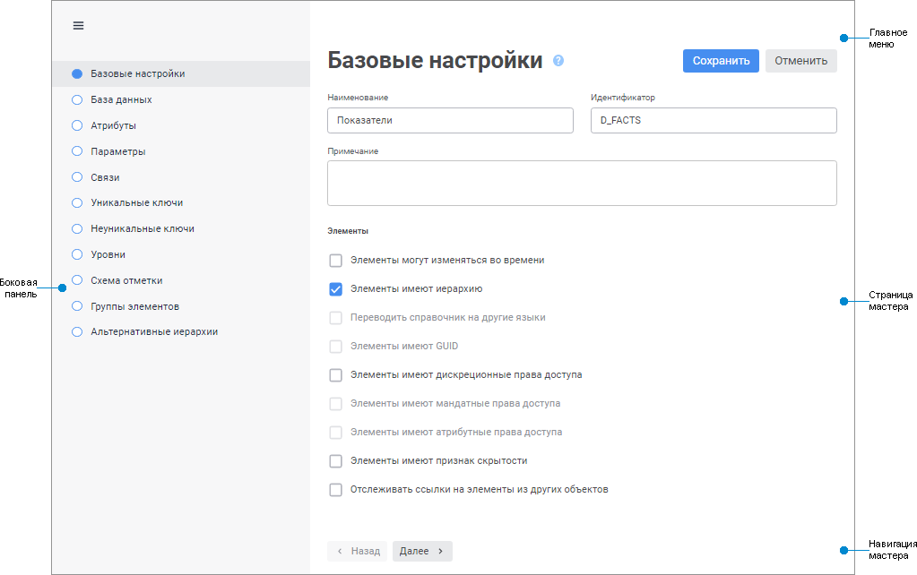The image size is (917, 575).
Task: Save settings with the Сохранить button
Action: click(720, 60)
